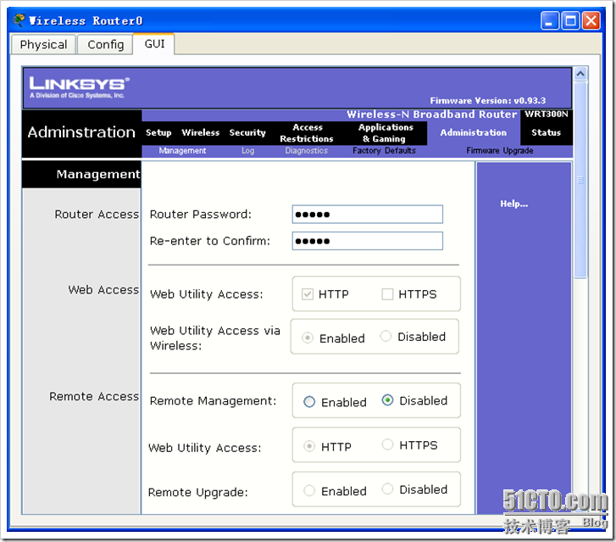The image size is (616, 542).
Task: Click the Linksys logo
Action: coord(79,87)
